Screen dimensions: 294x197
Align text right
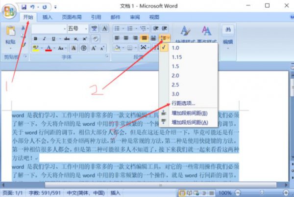click(x=135, y=38)
